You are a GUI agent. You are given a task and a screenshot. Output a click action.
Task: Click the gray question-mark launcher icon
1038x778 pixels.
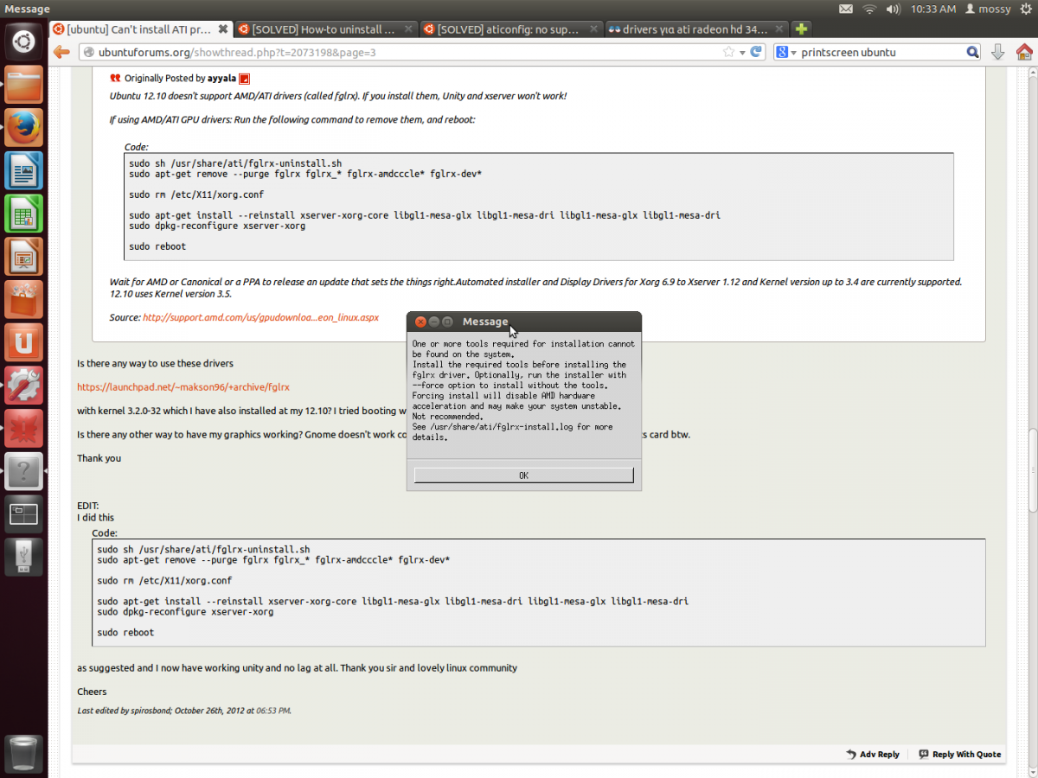[x=23, y=472]
